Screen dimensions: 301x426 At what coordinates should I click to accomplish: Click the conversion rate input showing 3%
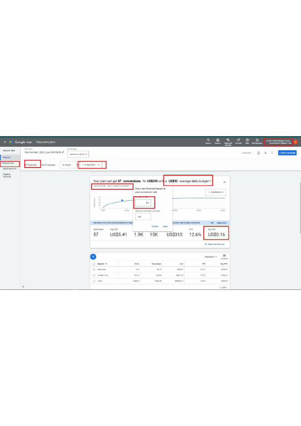(x=143, y=203)
